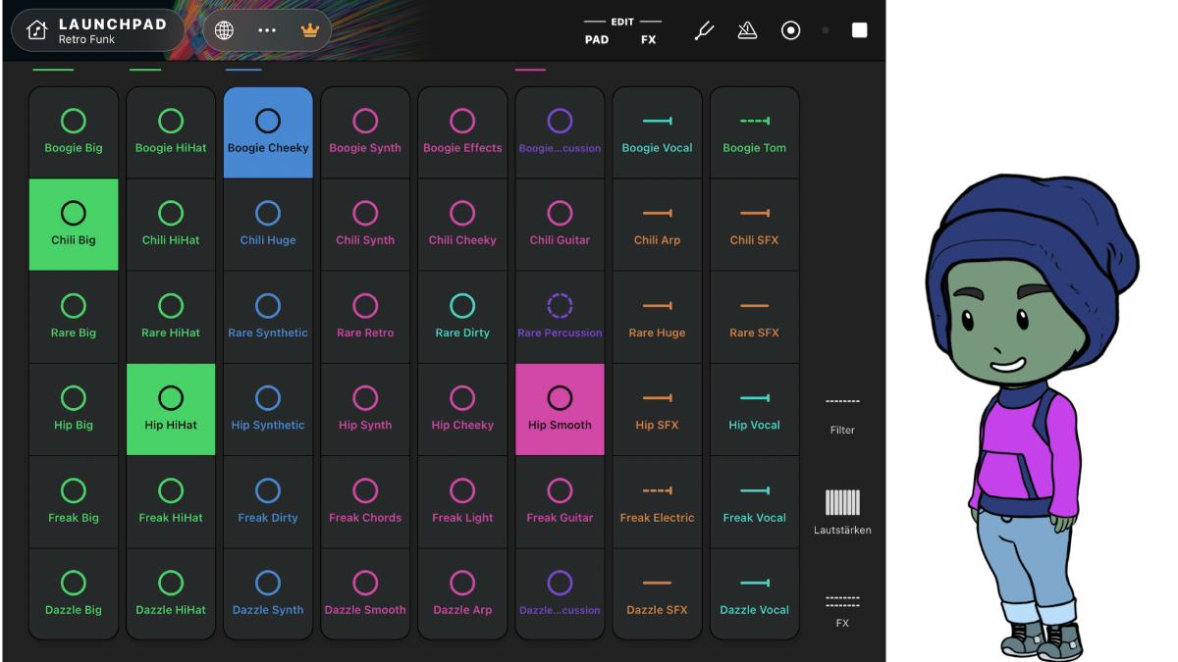Switch to Edit FX mode

click(x=648, y=40)
